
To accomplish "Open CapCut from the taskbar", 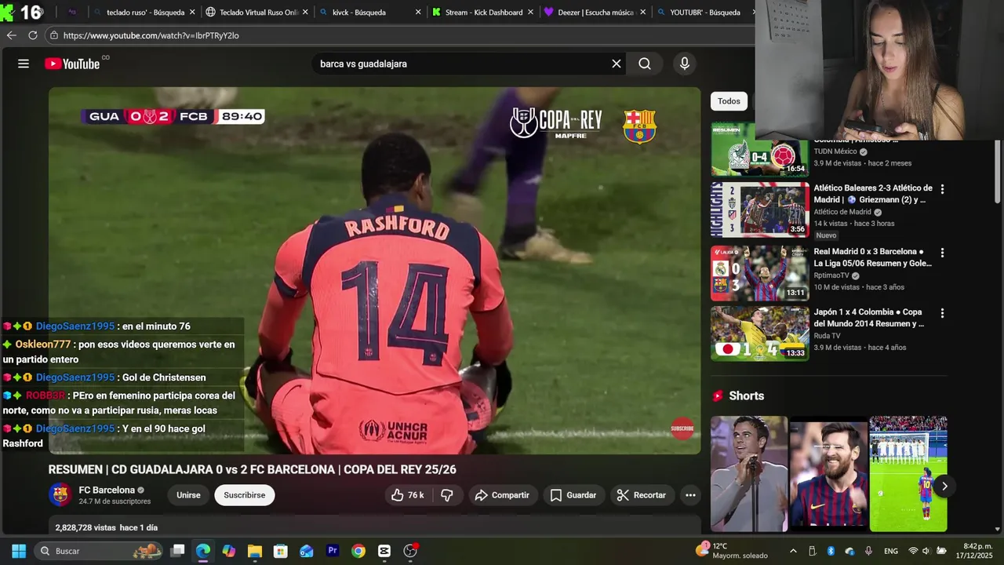I will 384,551.
